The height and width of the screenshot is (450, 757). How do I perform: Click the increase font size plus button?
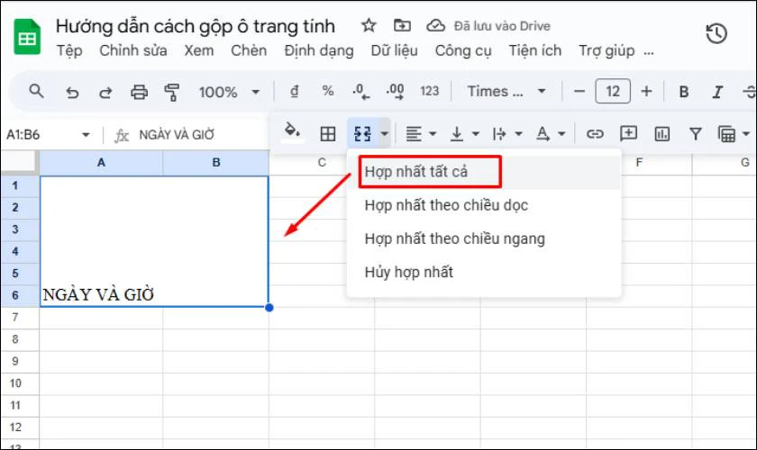646,92
